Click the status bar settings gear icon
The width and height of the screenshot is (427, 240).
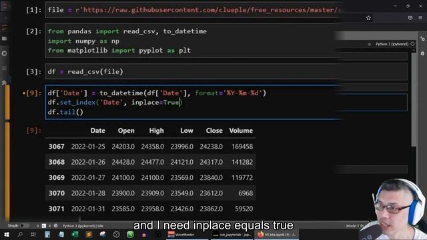pyautogui.click(x=56, y=225)
